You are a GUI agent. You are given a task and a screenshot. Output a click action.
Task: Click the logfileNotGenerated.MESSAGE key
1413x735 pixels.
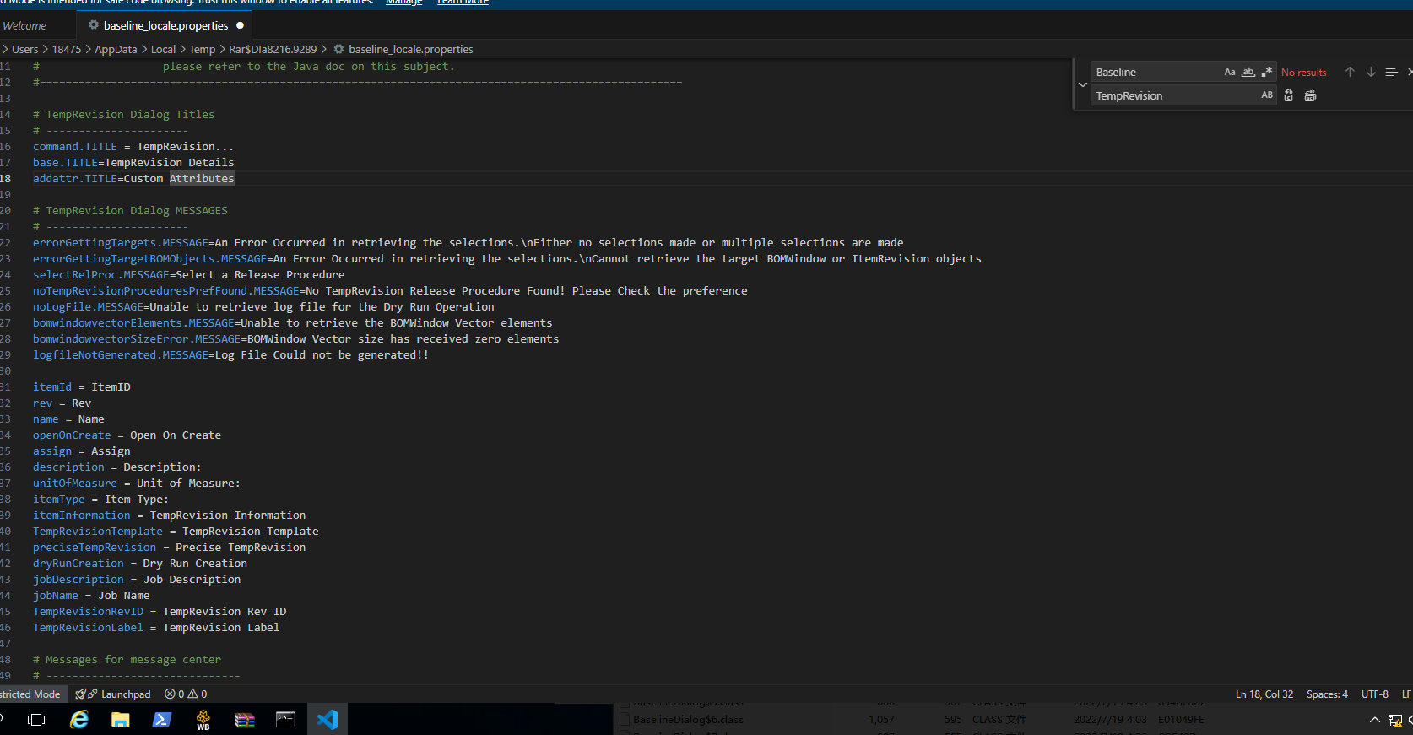point(121,354)
